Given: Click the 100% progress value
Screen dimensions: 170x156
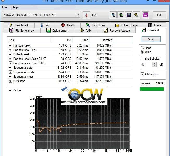Looking at the screenshot, I should tap(160, 83).
